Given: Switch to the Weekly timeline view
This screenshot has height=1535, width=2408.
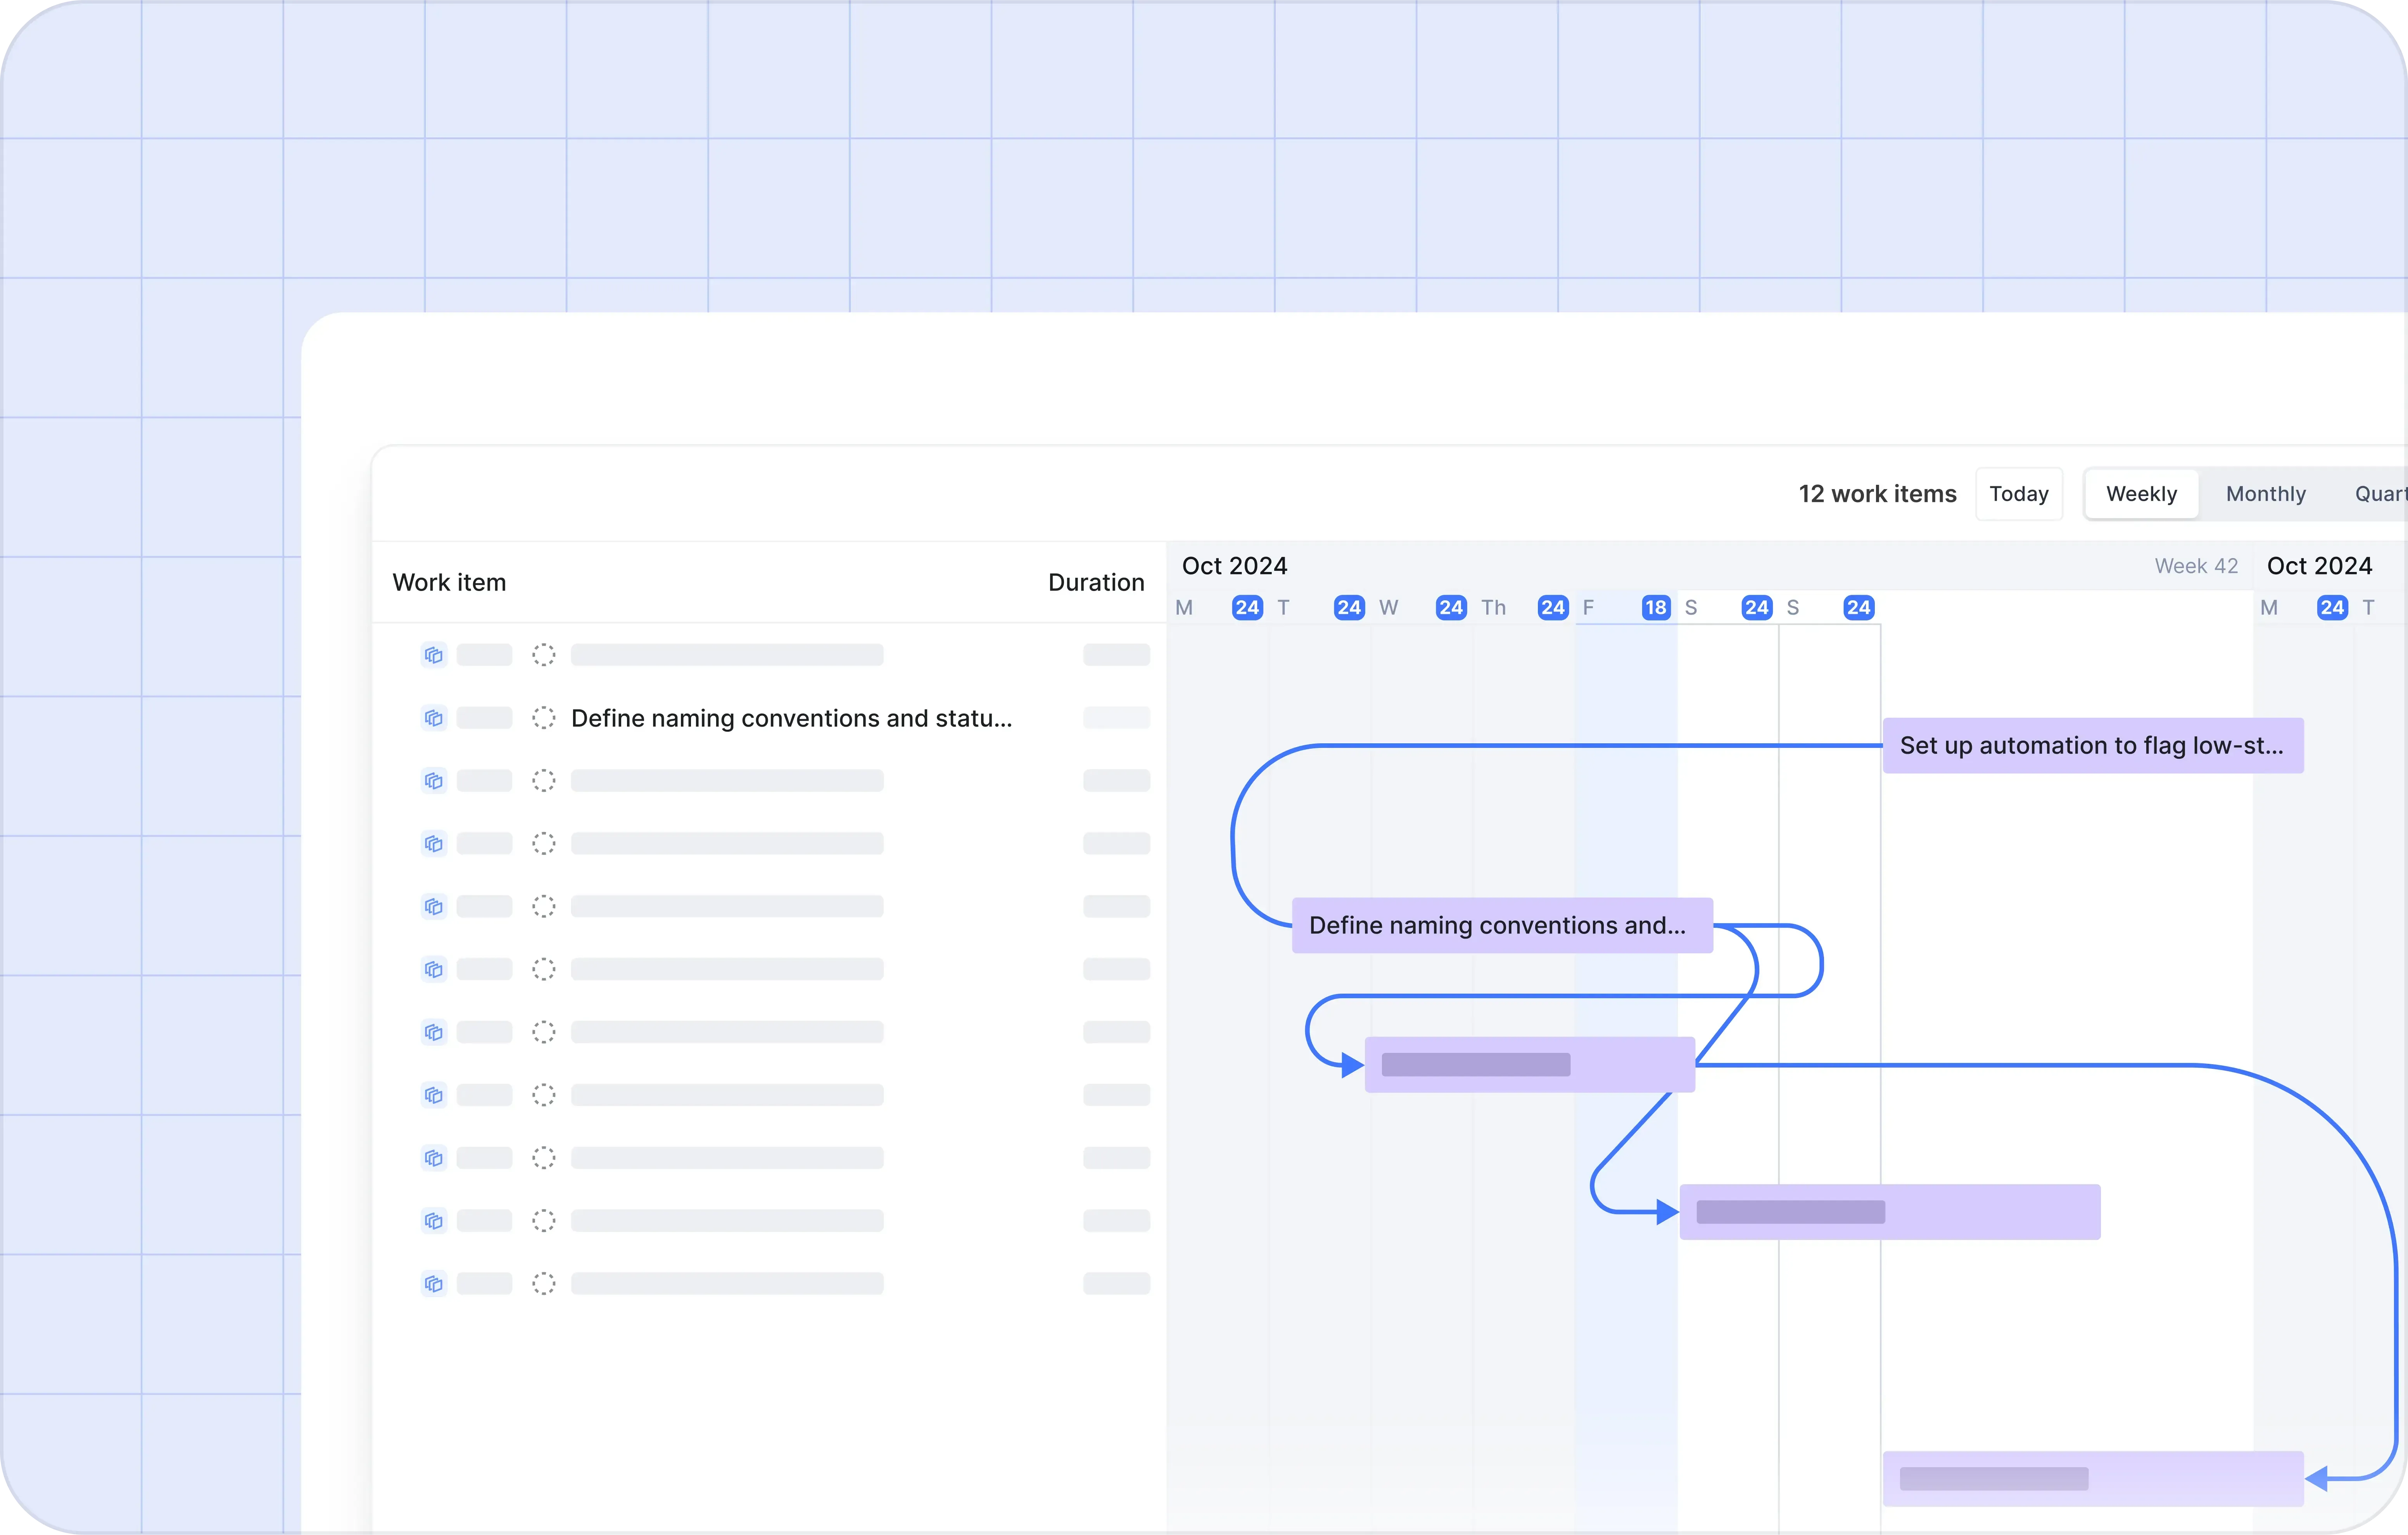Looking at the screenshot, I should [x=2141, y=494].
